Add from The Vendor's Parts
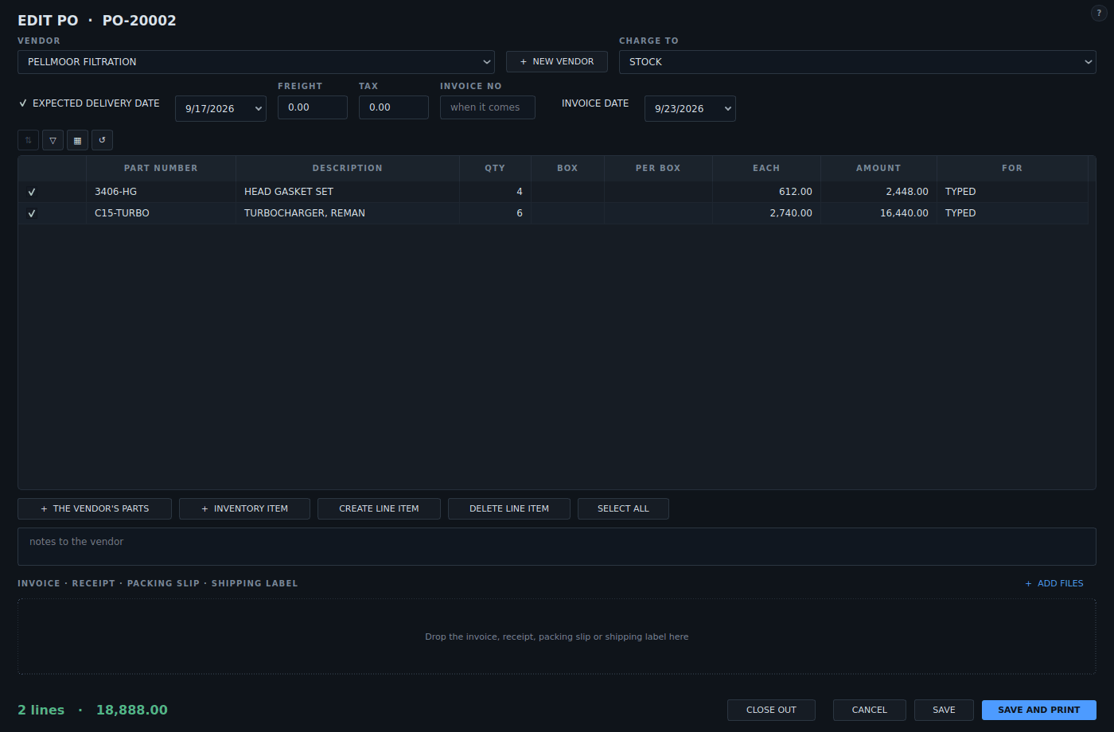The height and width of the screenshot is (732, 1114). click(x=95, y=508)
